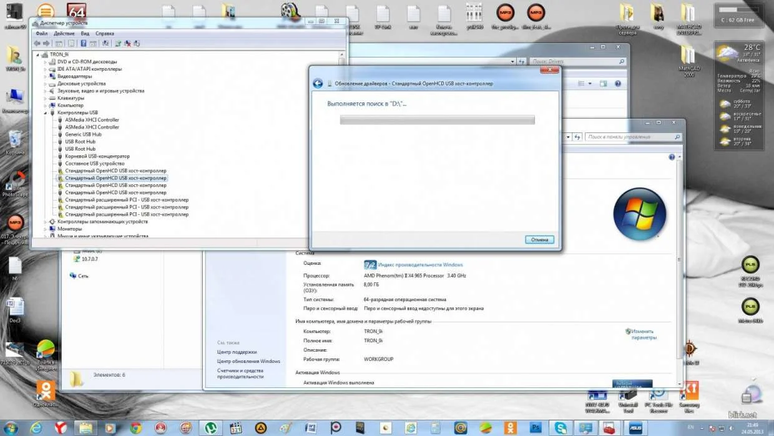Click the help icon in Control Panel System window
This screenshot has height=436, width=774.
(672, 157)
